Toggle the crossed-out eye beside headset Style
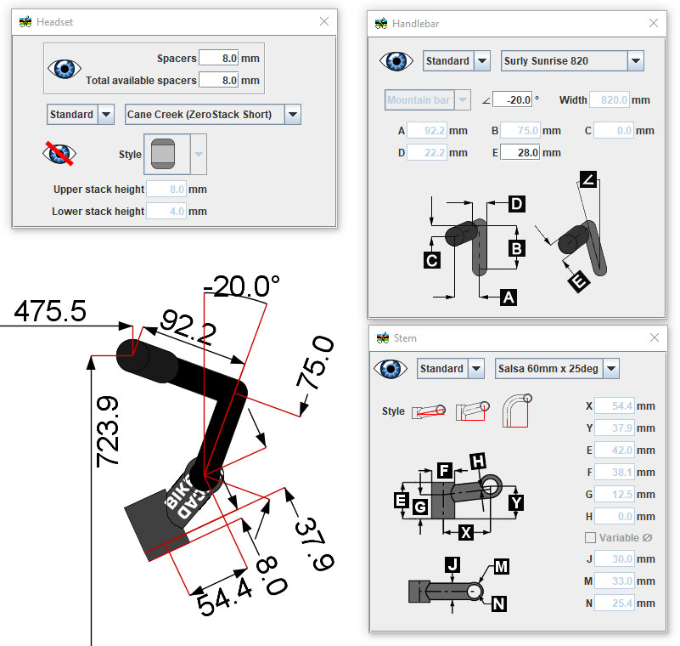The height and width of the screenshot is (646, 680). [60, 154]
